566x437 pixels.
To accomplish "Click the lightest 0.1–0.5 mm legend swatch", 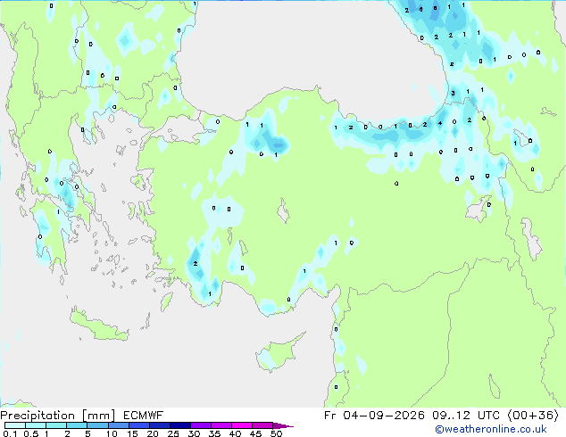I will 15,425.
